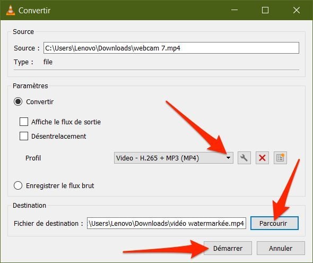Toggle the Désentrelacement checkbox
Screen dimensions: 313x263
coord(24,136)
